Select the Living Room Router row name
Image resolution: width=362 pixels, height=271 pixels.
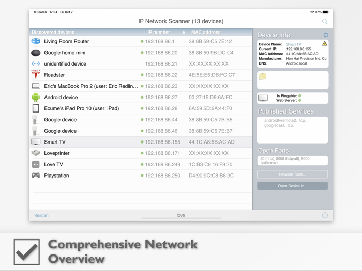pos(67,41)
